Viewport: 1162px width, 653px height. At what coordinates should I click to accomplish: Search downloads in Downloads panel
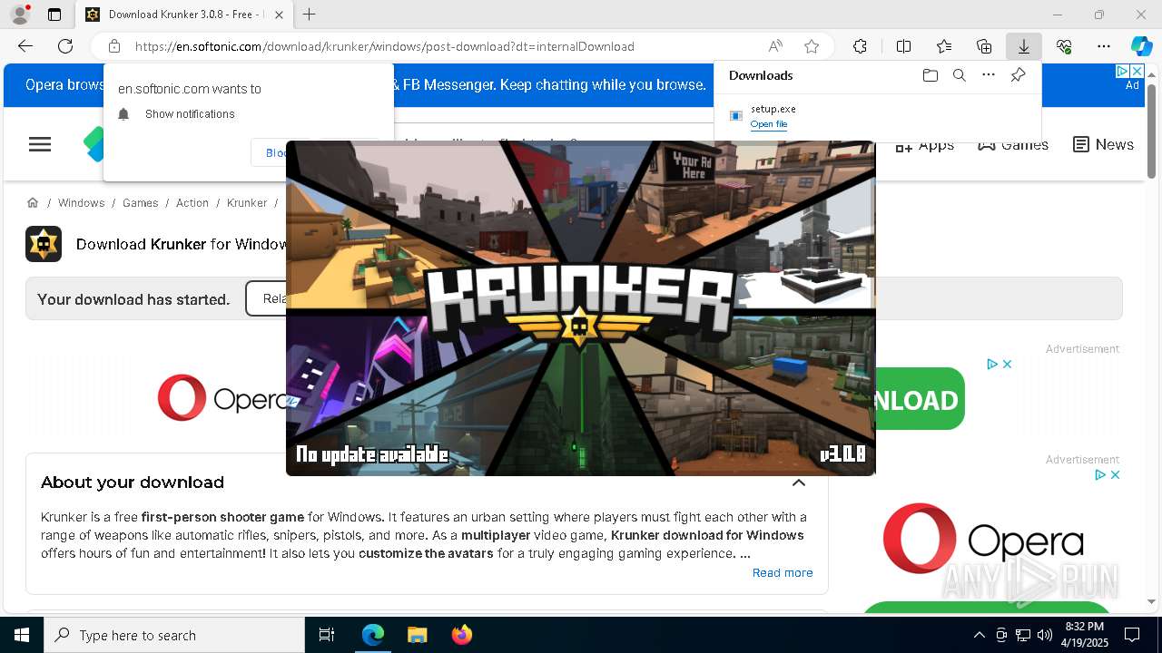[x=959, y=75]
